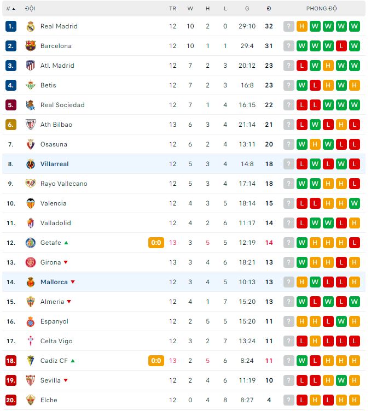The image size is (371, 411).
Task: Sort table by the W wins column
Action: point(190,9)
